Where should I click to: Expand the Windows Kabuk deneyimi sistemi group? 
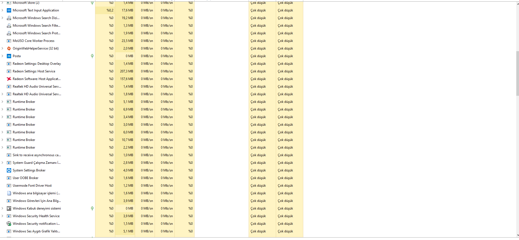[x=2, y=208]
